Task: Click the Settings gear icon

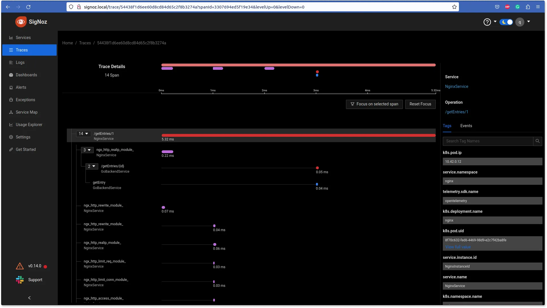Action: click(11, 137)
